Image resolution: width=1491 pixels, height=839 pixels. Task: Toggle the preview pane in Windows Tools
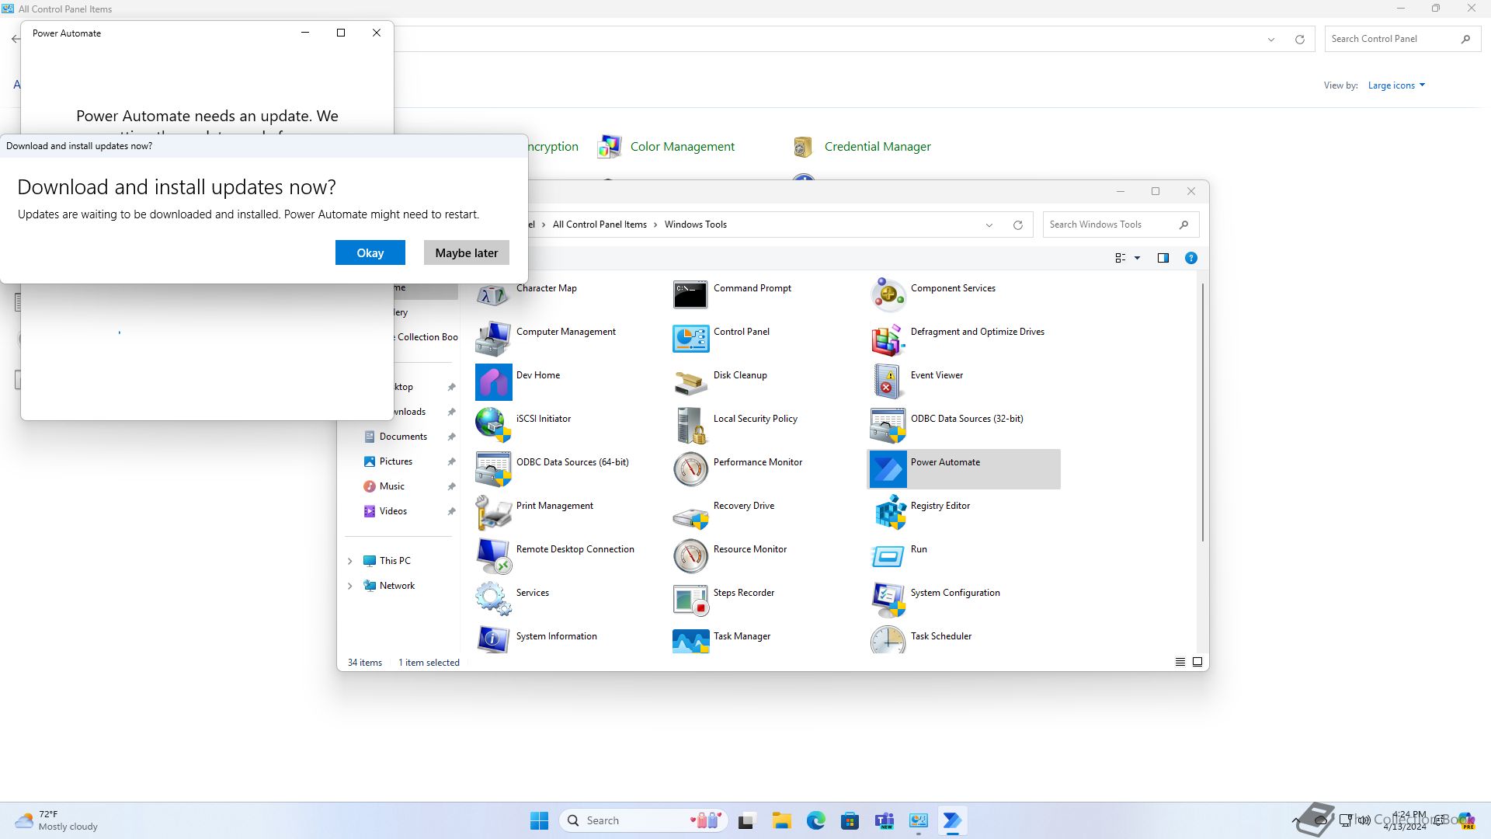pyautogui.click(x=1163, y=258)
